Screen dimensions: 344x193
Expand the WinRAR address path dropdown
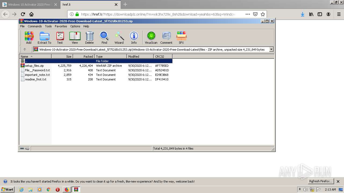(271, 49)
